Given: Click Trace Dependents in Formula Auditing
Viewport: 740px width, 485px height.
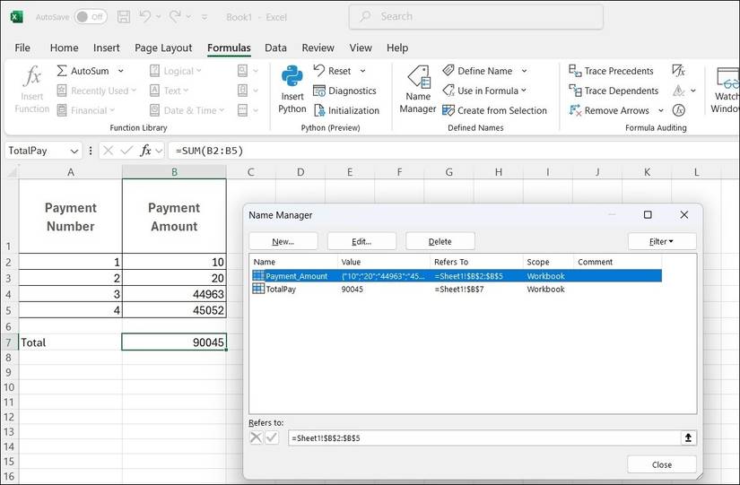Looking at the screenshot, I should tap(621, 91).
